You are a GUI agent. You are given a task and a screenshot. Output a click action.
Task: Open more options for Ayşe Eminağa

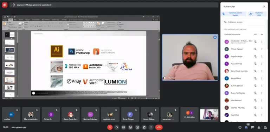[x=262, y=57]
